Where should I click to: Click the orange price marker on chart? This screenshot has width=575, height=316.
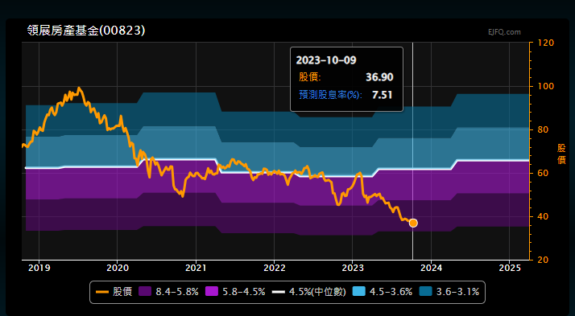point(413,223)
